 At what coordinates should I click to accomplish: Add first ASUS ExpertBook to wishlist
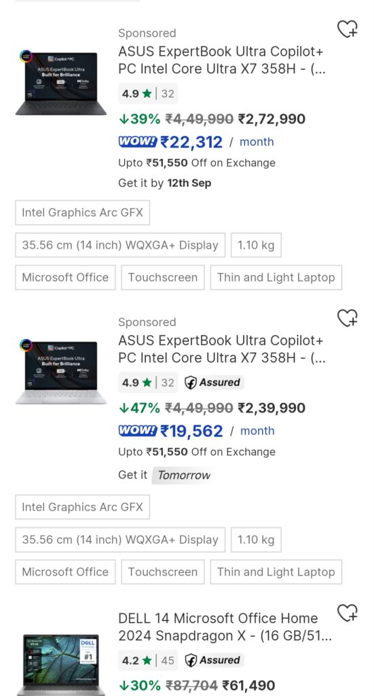(x=348, y=29)
